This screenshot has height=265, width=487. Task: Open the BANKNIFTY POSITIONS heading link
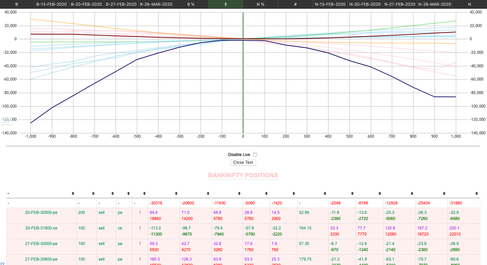pos(243,175)
